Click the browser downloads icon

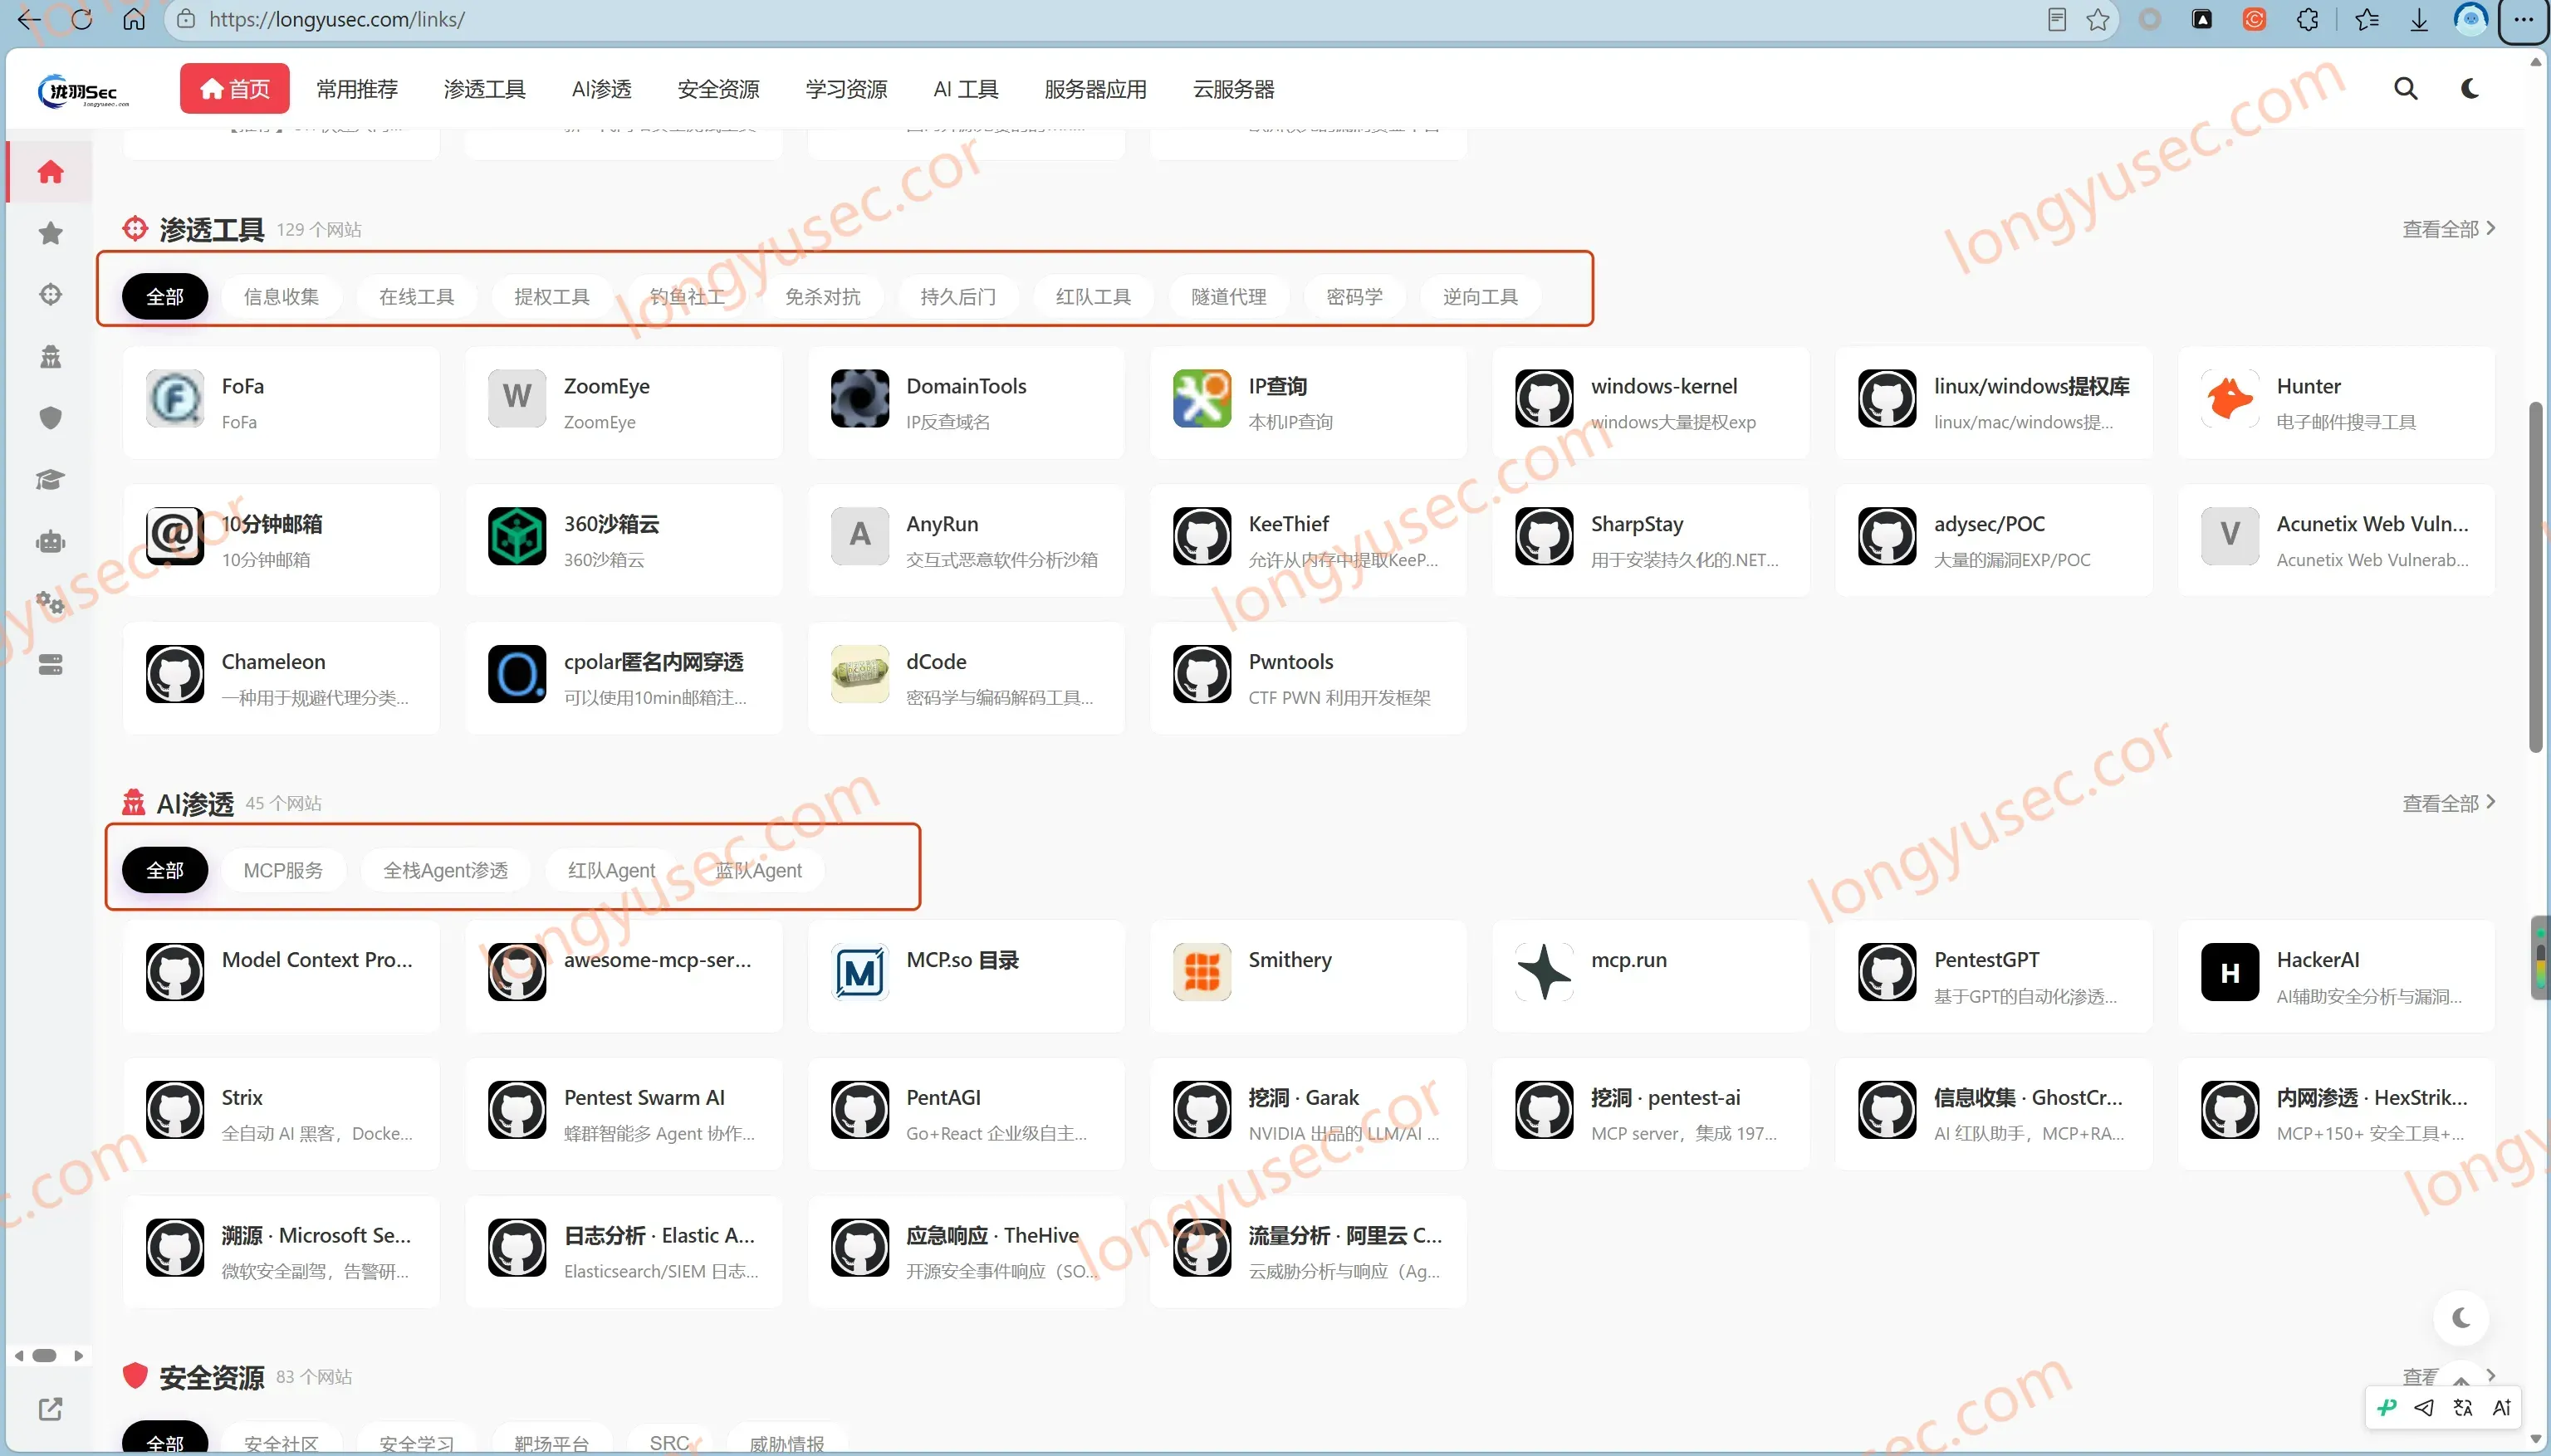(2419, 19)
